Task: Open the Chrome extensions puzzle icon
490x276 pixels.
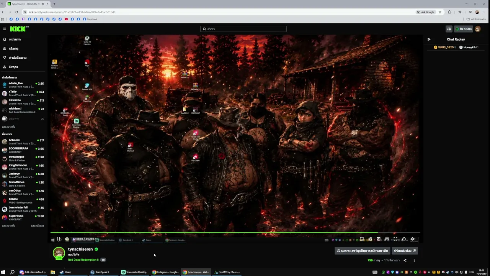Action: [x=450, y=12]
